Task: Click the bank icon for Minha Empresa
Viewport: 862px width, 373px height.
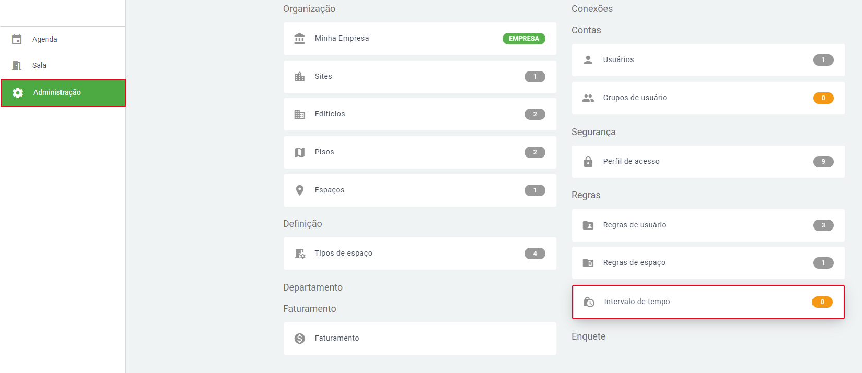Action: click(299, 39)
